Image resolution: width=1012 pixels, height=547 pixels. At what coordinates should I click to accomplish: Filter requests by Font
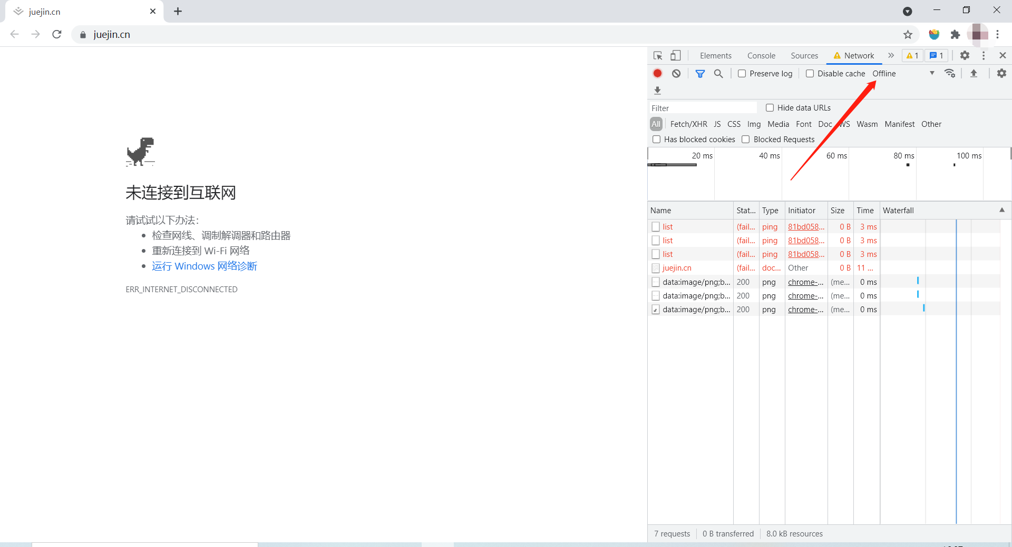click(x=804, y=124)
